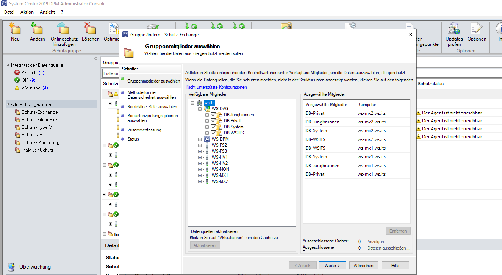Click the Löschen toolbar icon
502x275 pixels.
click(x=91, y=28)
